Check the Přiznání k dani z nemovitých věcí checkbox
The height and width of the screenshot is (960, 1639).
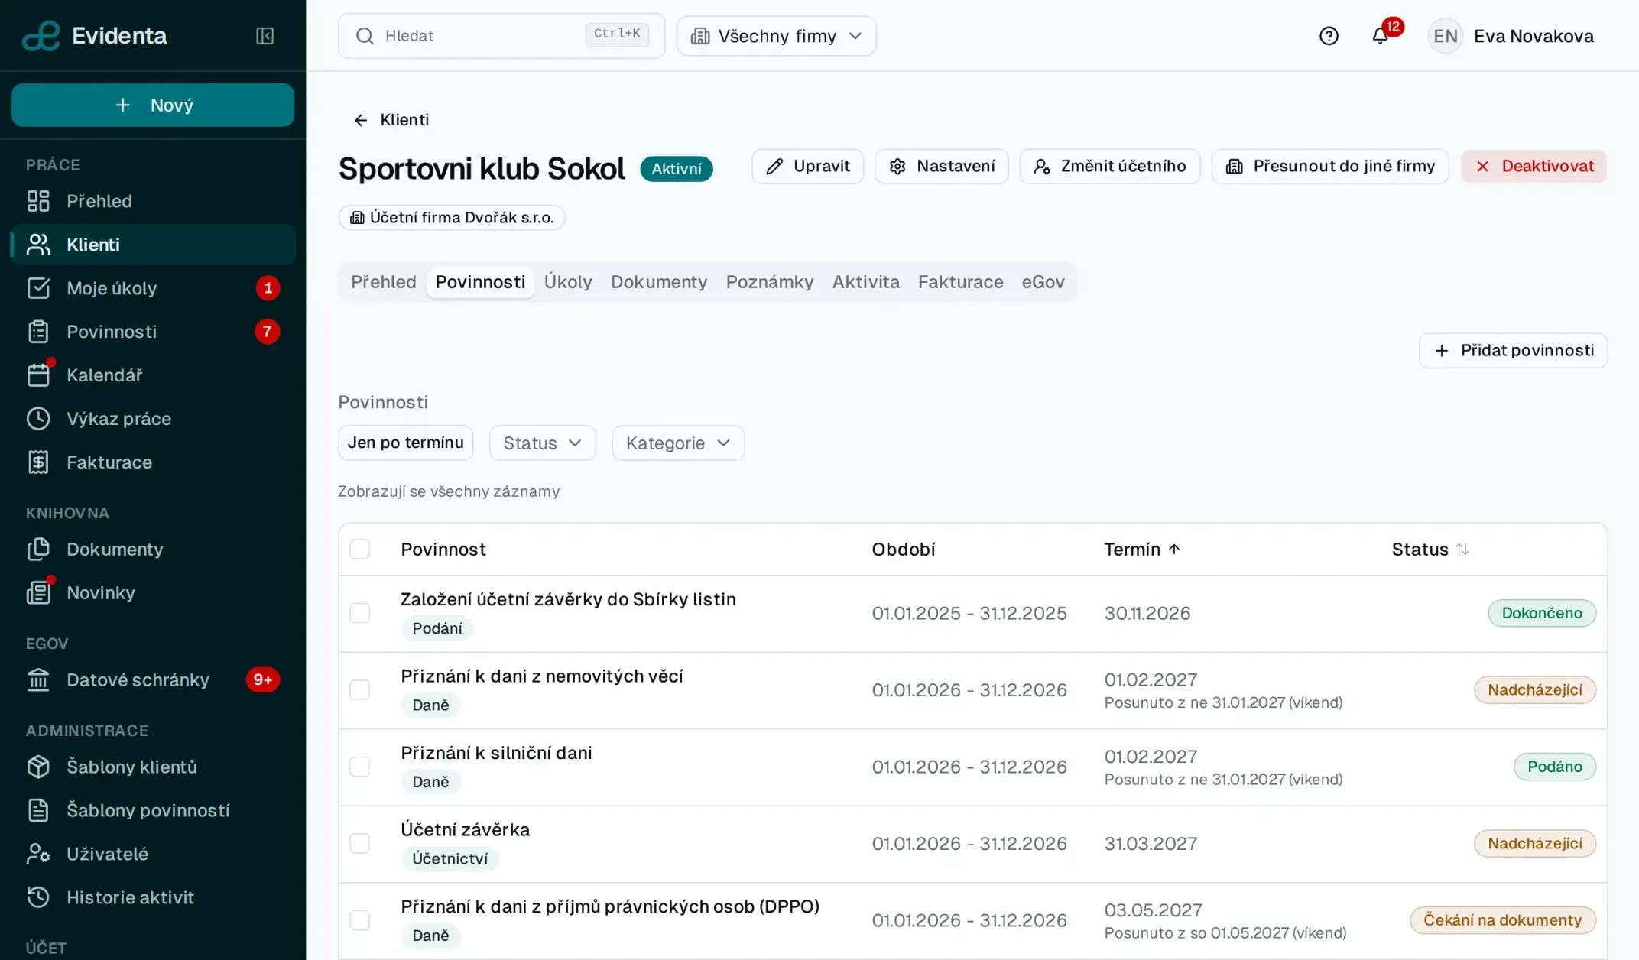360,690
